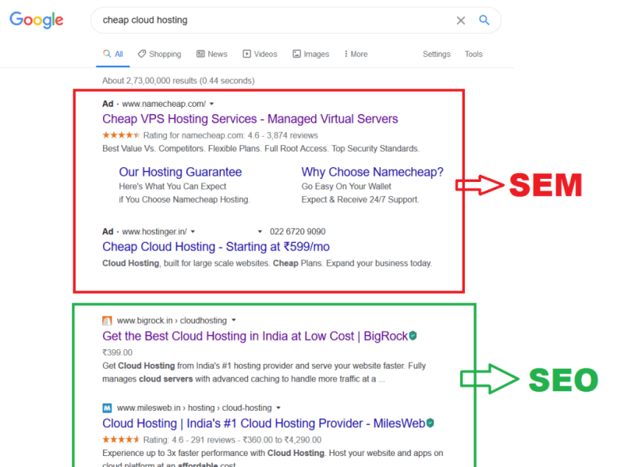Click in the cheap cloud hosting search field
Image resolution: width=624 pixels, height=467 pixels.
point(275,20)
